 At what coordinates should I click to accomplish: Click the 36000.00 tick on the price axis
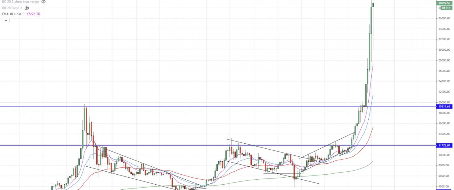445,18
